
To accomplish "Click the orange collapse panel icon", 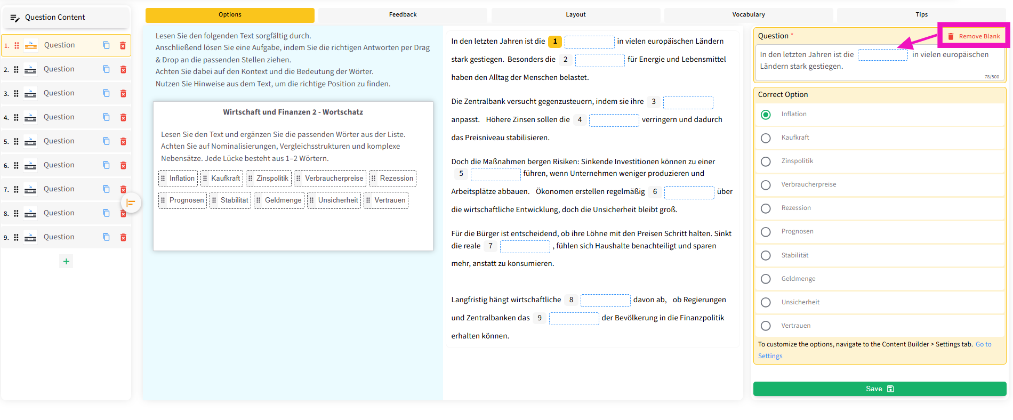I will (131, 203).
